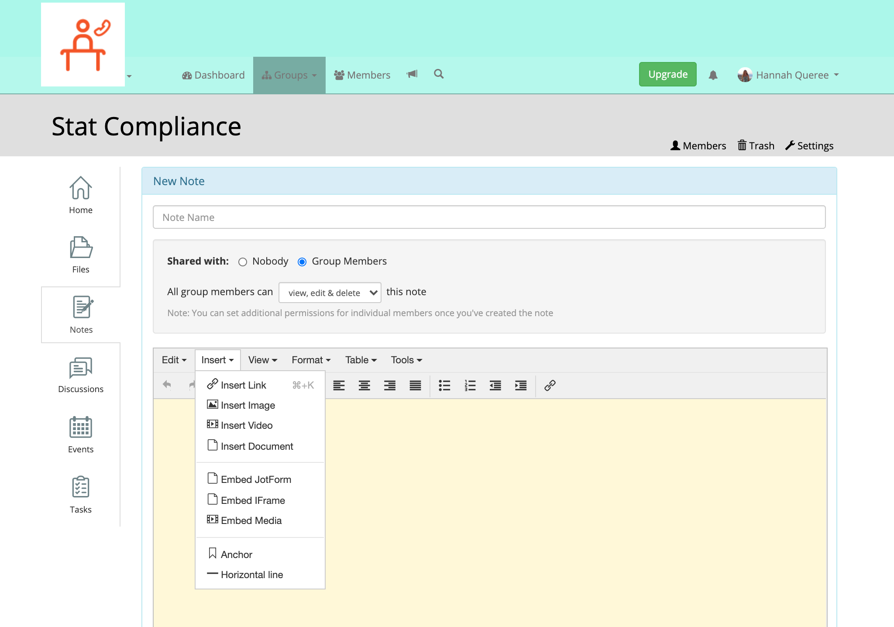Open the Events calendar section
Image resolution: width=894 pixels, height=627 pixels.
coord(81,435)
